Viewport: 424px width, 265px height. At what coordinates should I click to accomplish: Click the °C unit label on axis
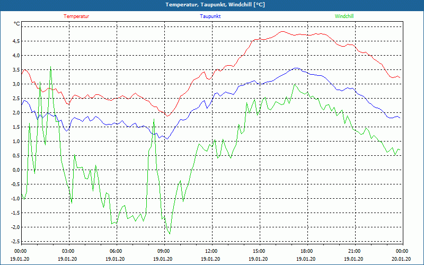pos(17,24)
